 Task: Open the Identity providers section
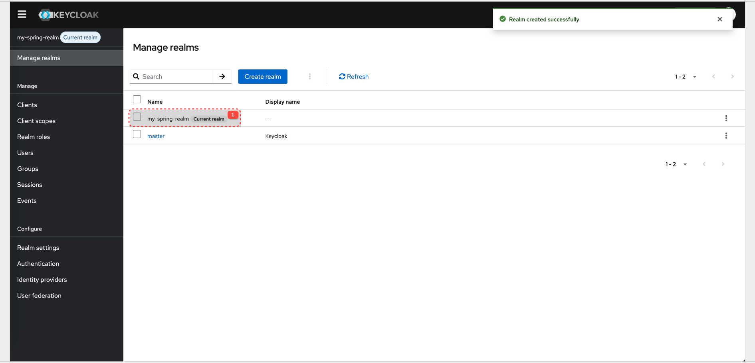42,279
